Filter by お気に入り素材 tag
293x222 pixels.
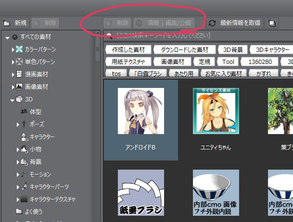(x=224, y=73)
